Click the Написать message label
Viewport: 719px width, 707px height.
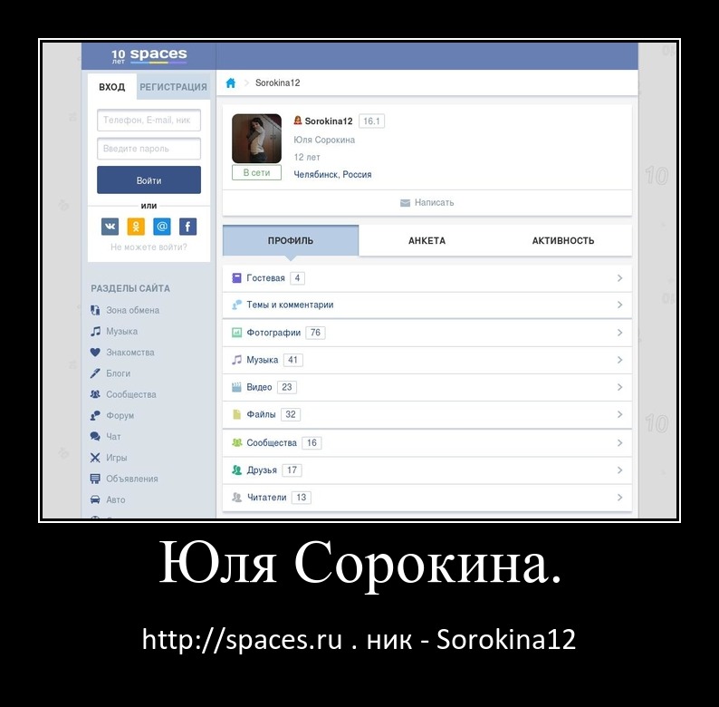click(x=435, y=202)
